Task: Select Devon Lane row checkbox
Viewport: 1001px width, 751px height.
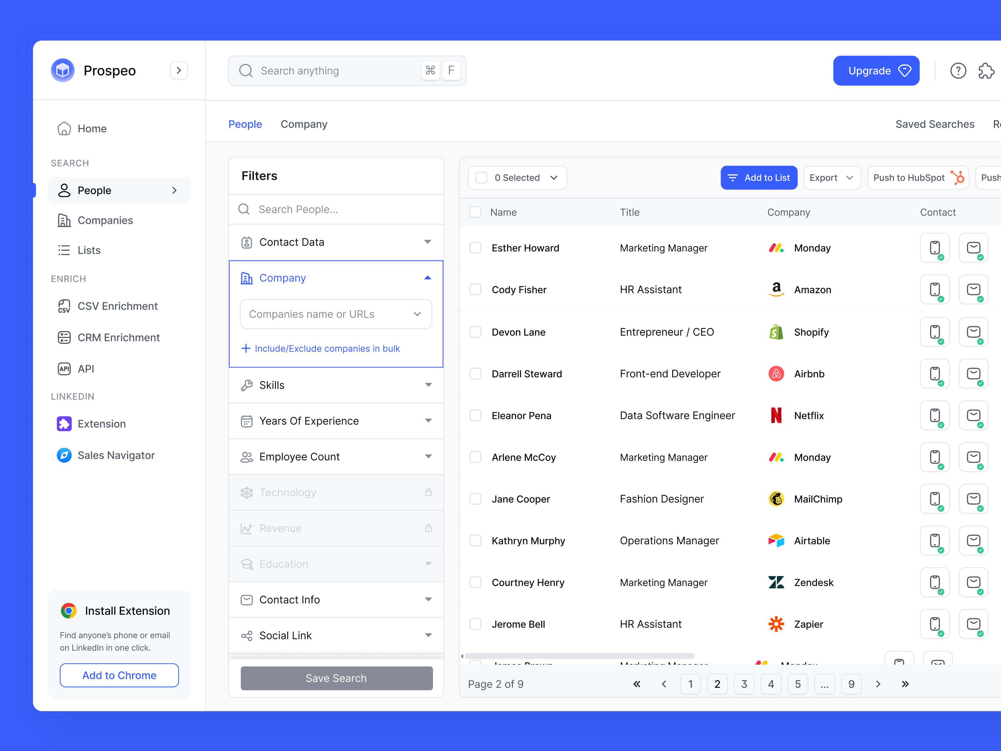Action: point(475,332)
